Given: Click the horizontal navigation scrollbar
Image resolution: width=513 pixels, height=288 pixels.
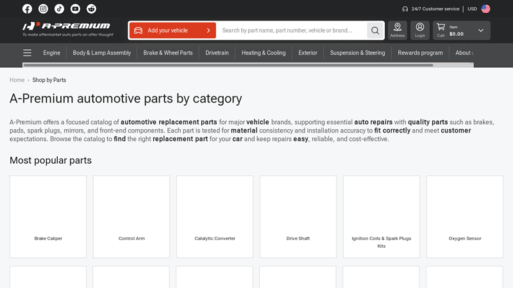Looking at the screenshot, I should click(x=228, y=65).
